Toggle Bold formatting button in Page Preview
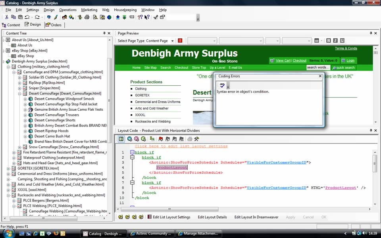This screenshot has width=381, height=238. (x=328, y=40)
